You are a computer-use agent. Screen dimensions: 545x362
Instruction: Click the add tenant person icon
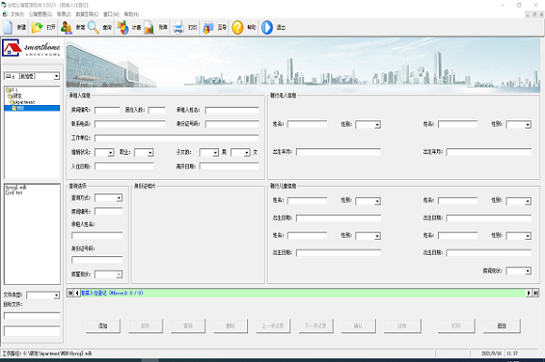[x=66, y=27]
